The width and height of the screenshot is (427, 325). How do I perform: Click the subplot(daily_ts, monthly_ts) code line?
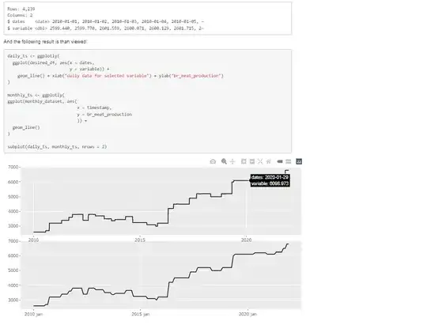point(57,146)
